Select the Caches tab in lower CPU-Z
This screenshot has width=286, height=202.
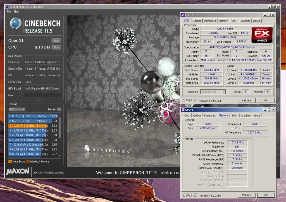(x=197, y=116)
